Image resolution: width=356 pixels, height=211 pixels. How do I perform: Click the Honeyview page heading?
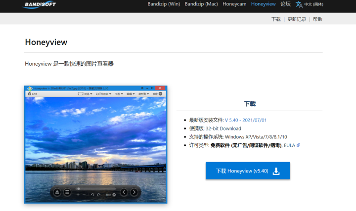[46, 42]
